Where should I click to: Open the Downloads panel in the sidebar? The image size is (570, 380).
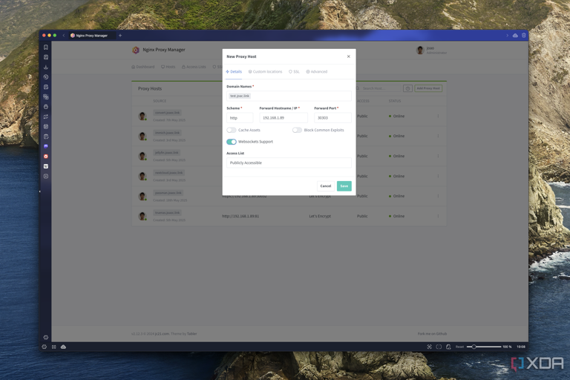pos(46,68)
